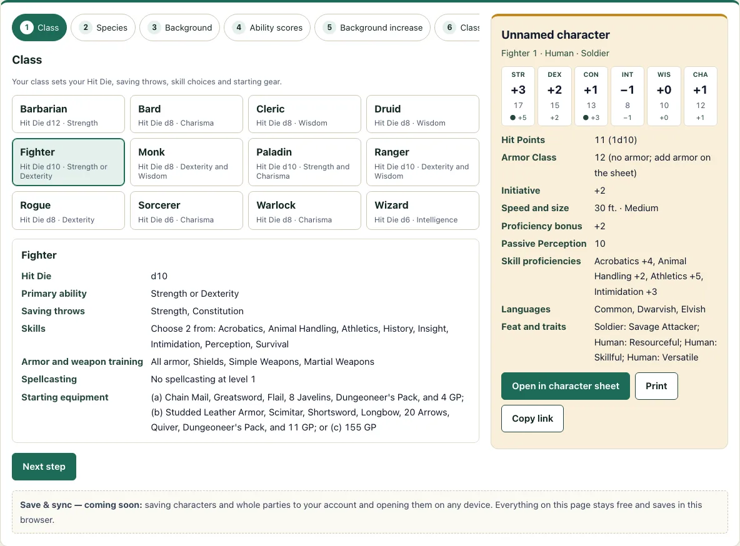Pick the Monk class card
The width and height of the screenshot is (740, 546).
pyautogui.click(x=186, y=162)
